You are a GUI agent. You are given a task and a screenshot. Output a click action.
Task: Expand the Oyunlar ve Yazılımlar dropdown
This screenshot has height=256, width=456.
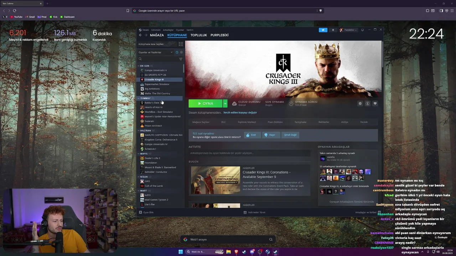click(156, 52)
